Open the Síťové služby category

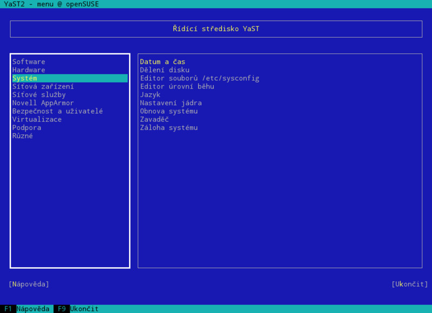click(39, 94)
